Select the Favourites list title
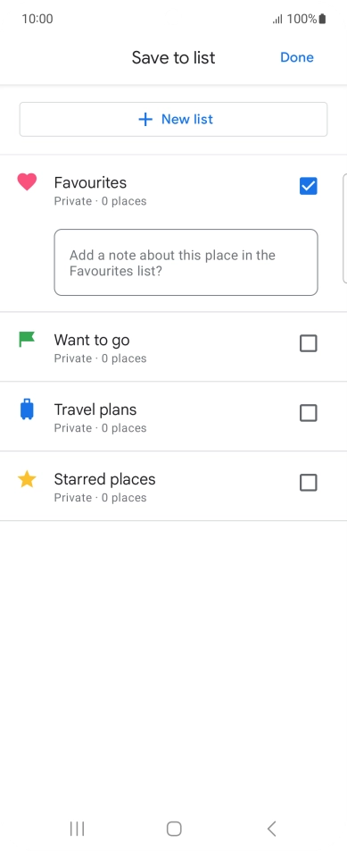This screenshot has height=851, width=347. [90, 183]
